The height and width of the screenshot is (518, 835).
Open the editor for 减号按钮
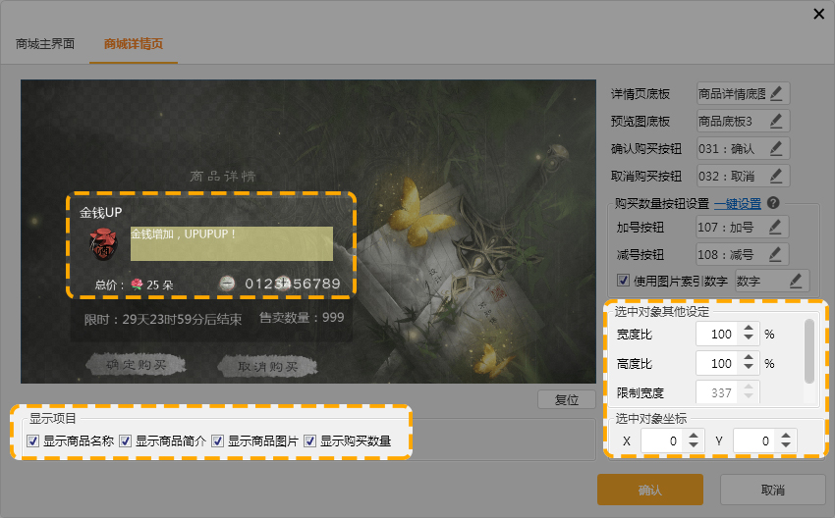pos(776,254)
